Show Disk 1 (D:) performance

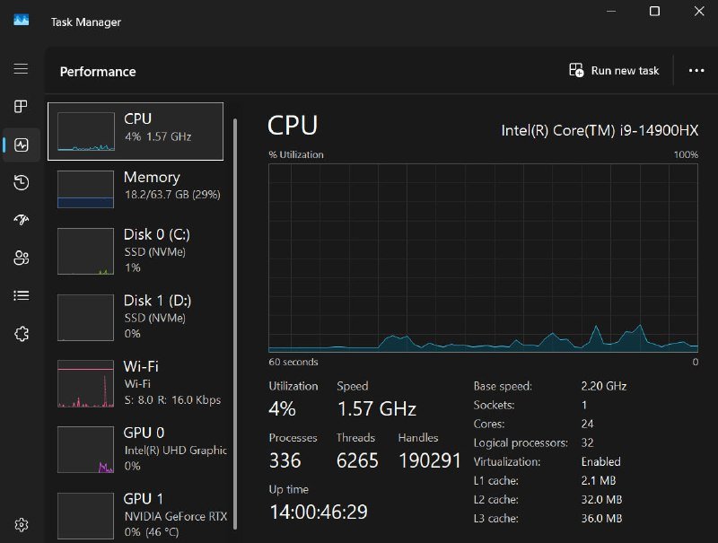tap(135, 316)
